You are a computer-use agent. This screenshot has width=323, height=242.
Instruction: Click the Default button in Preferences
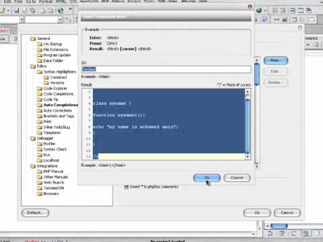[x=35, y=212]
